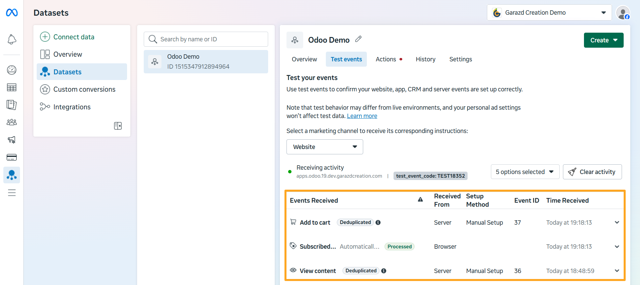
Task: Open the Create dropdown button
Action: 604,40
